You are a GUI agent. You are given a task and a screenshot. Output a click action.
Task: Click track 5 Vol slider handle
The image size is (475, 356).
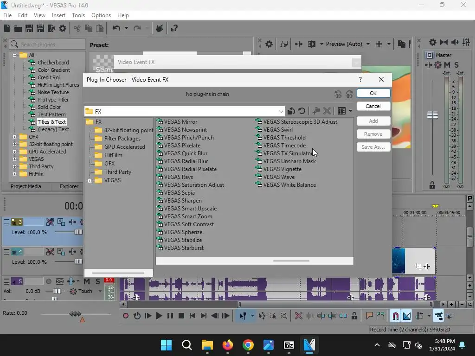(57, 291)
